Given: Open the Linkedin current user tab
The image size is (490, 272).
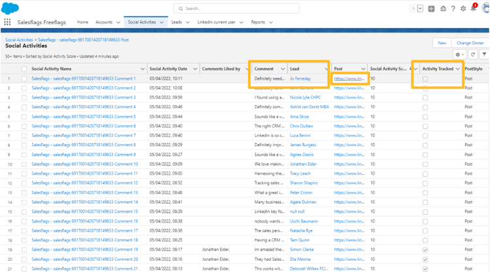Looking at the screenshot, I should pos(216,22).
